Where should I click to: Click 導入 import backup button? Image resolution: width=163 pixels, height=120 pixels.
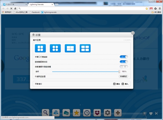125,84
